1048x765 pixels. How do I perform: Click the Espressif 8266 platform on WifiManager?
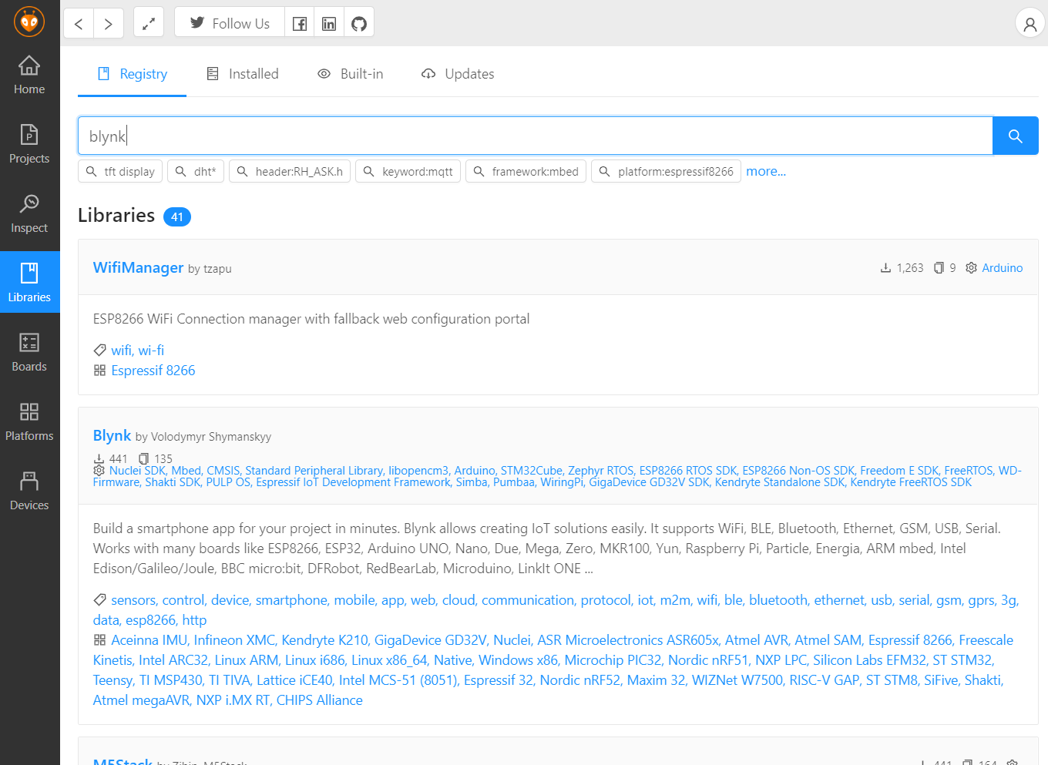point(153,371)
